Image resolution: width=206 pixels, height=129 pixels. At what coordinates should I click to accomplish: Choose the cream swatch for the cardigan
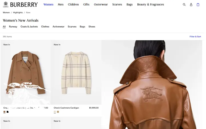[x=55, y=112]
